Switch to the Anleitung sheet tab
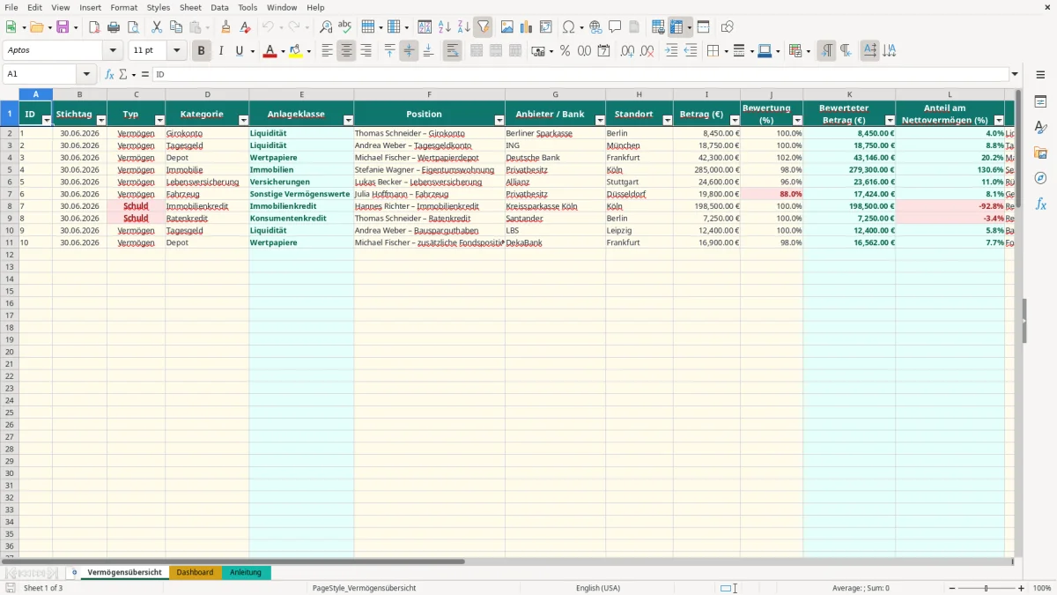The image size is (1057, 595). pyautogui.click(x=246, y=572)
